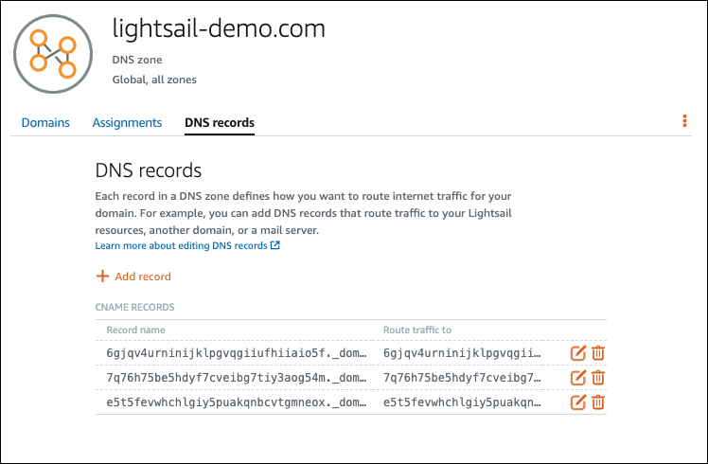708x464 pixels.
Task: Open the three-dot actions menu
Action: click(x=684, y=121)
